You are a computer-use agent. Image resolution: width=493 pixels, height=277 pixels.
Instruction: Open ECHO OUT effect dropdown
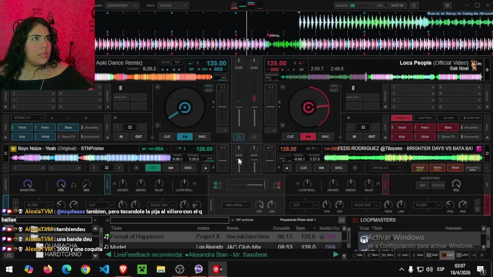click(x=366, y=205)
